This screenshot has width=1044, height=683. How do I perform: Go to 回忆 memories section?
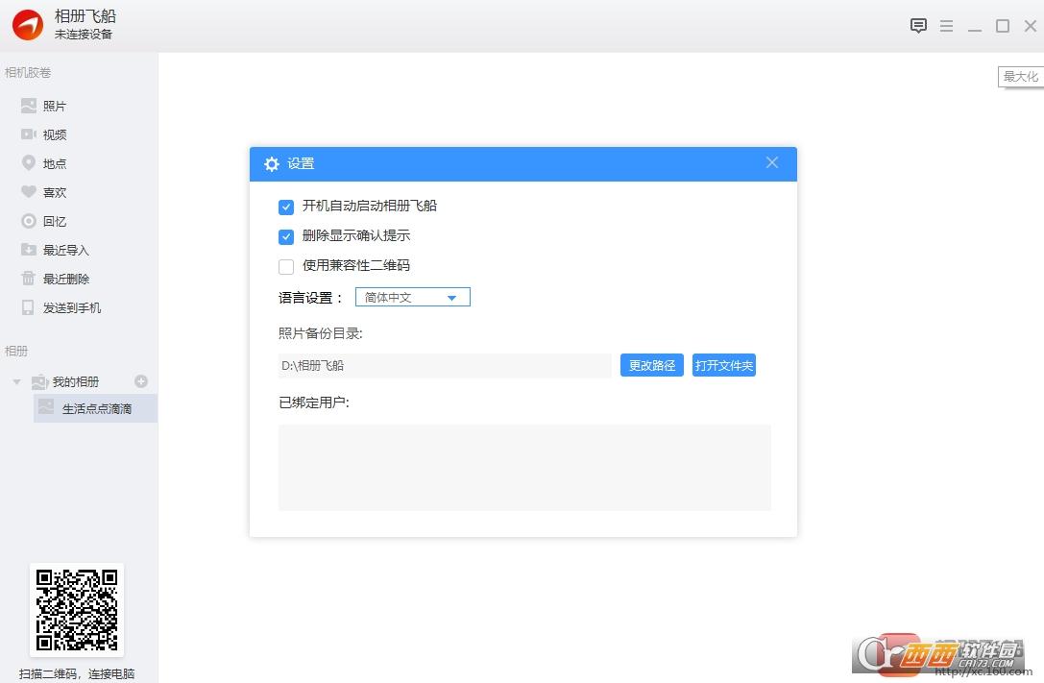point(55,222)
